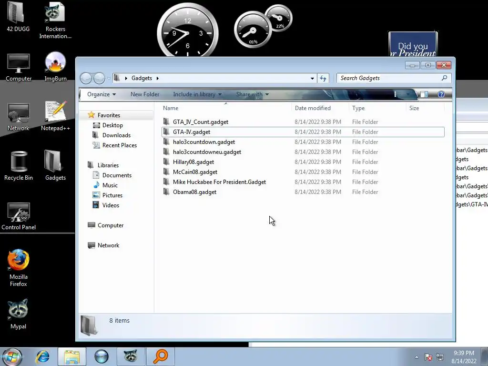Select the McCain08.gadget folder
Screen dimensions: 488x366
[x=303, y=172]
